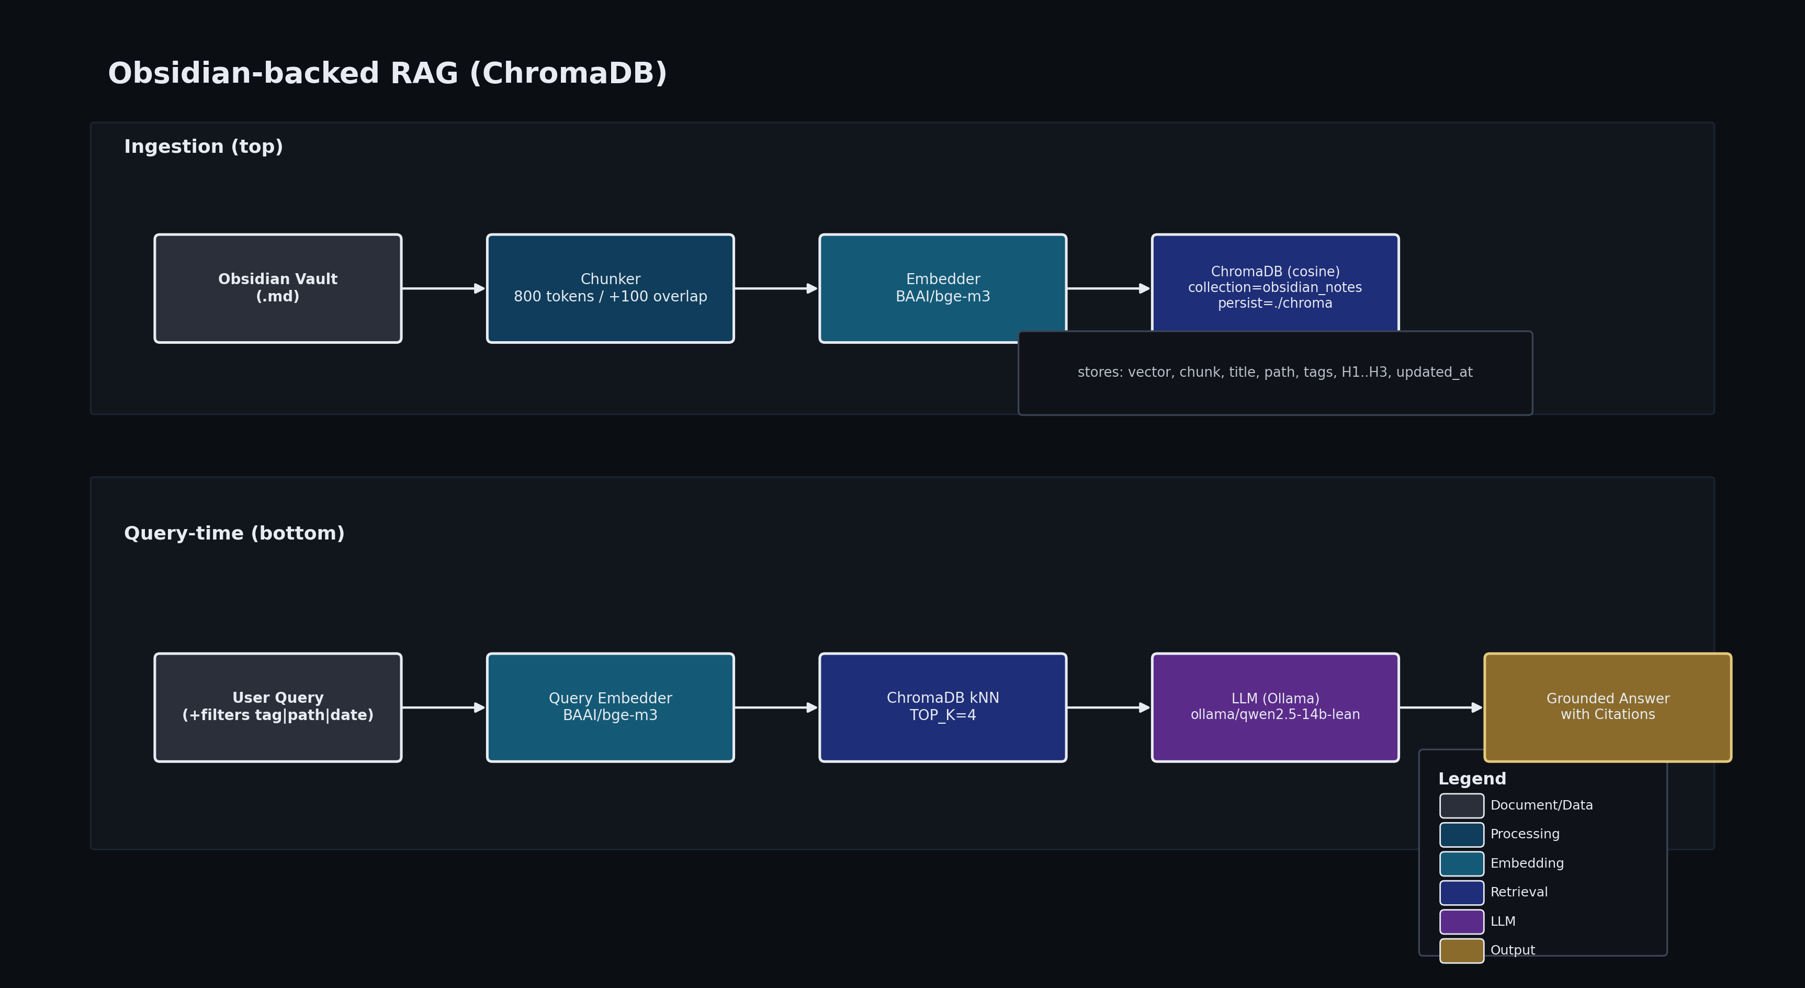The image size is (1805, 988).
Task: Select the ChromaDB kNN TOP_K=4 node
Action: [x=942, y=707]
